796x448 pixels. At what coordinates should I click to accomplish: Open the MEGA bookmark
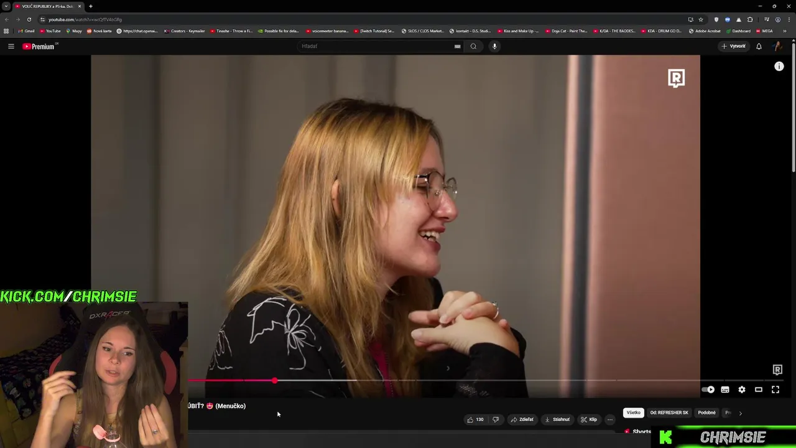click(764, 31)
